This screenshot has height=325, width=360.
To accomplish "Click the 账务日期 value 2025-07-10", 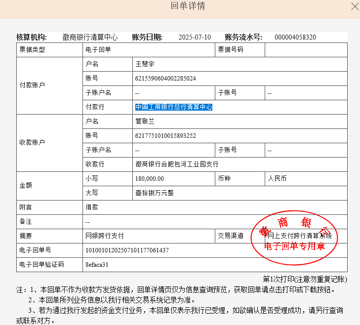I will tap(195, 38).
